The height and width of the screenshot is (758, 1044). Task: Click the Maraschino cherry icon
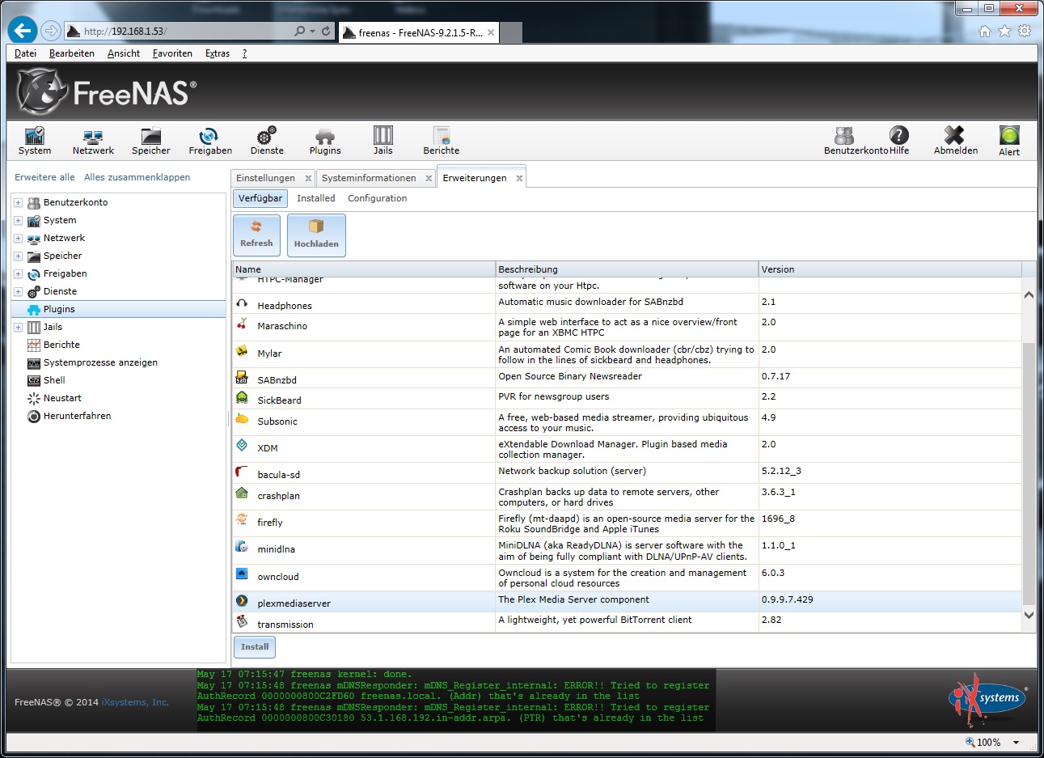click(242, 324)
